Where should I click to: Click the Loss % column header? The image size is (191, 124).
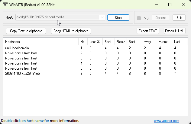click(95, 42)
